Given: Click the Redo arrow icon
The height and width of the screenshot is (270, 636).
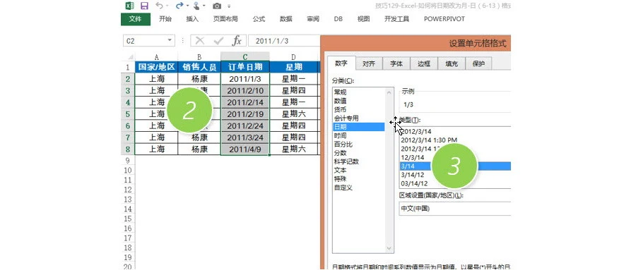Looking at the screenshot, I should point(179,6).
